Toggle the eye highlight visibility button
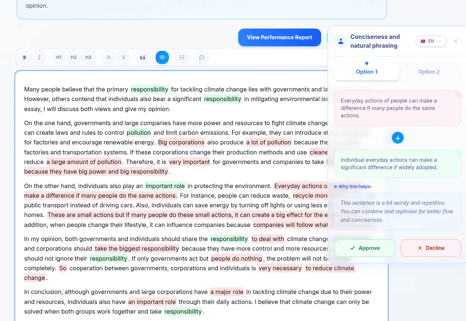 click(x=162, y=57)
